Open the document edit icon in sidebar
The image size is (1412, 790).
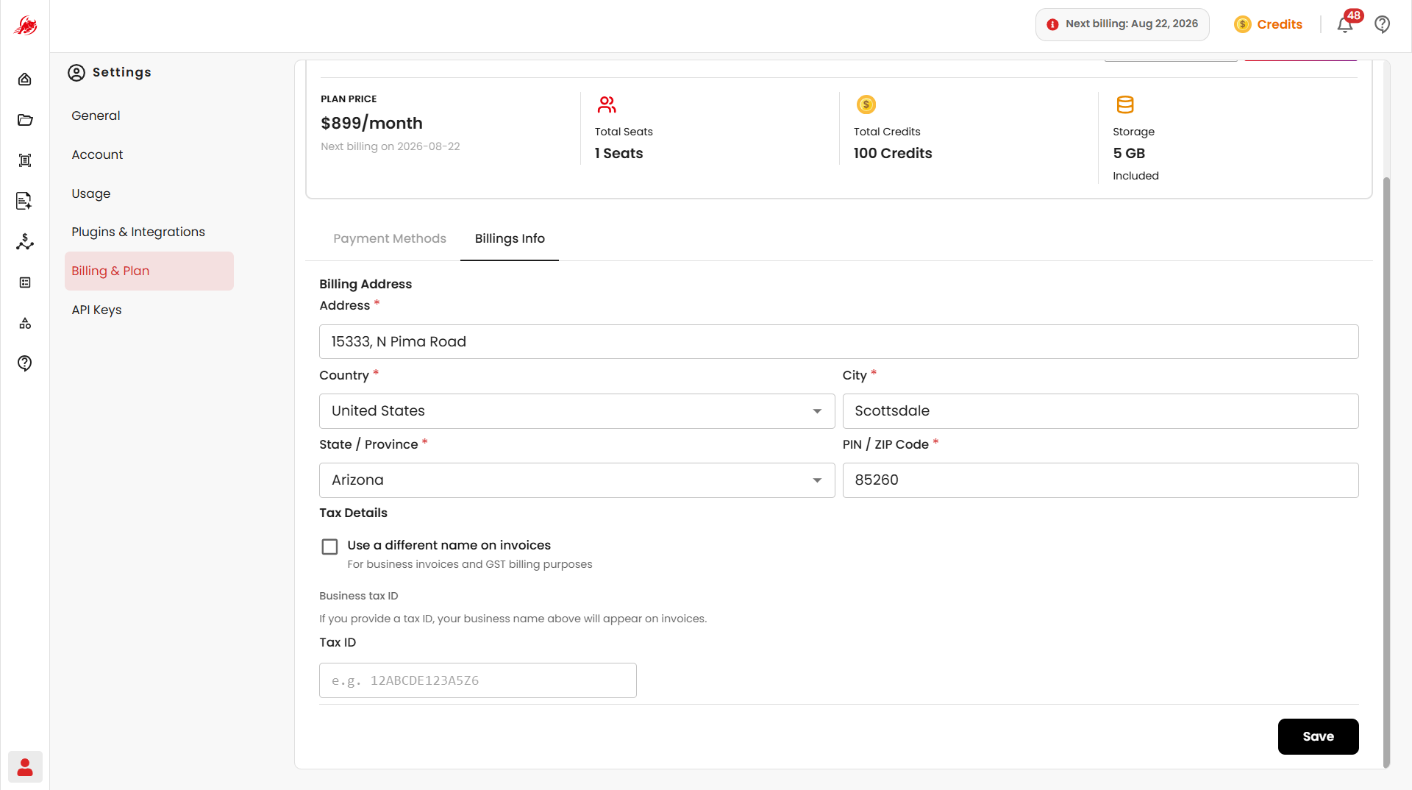click(25, 201)
